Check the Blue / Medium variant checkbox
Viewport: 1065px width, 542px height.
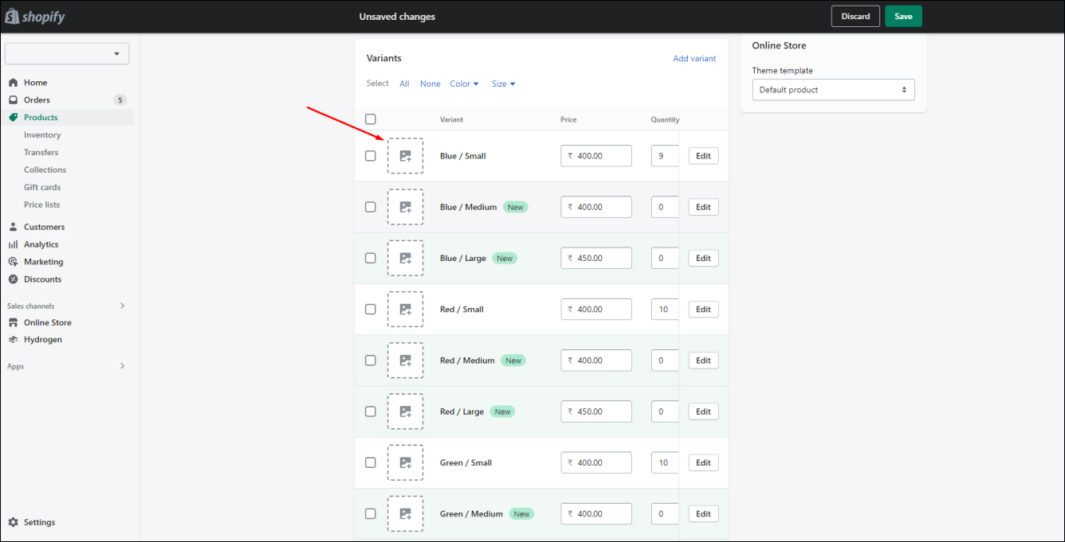pos(371,207)
